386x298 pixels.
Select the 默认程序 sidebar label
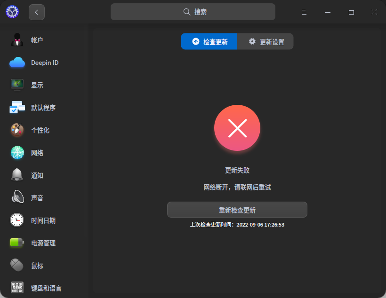click(43, 108)
